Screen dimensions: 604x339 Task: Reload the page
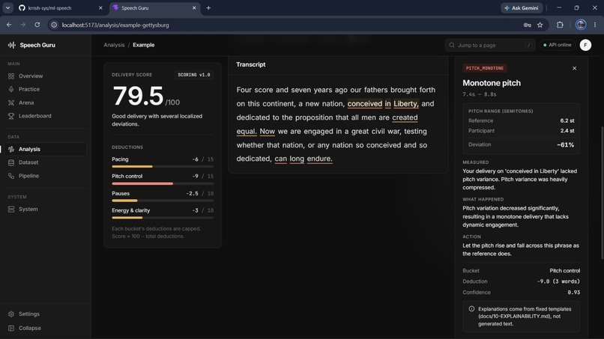click(x=37, y=25)
